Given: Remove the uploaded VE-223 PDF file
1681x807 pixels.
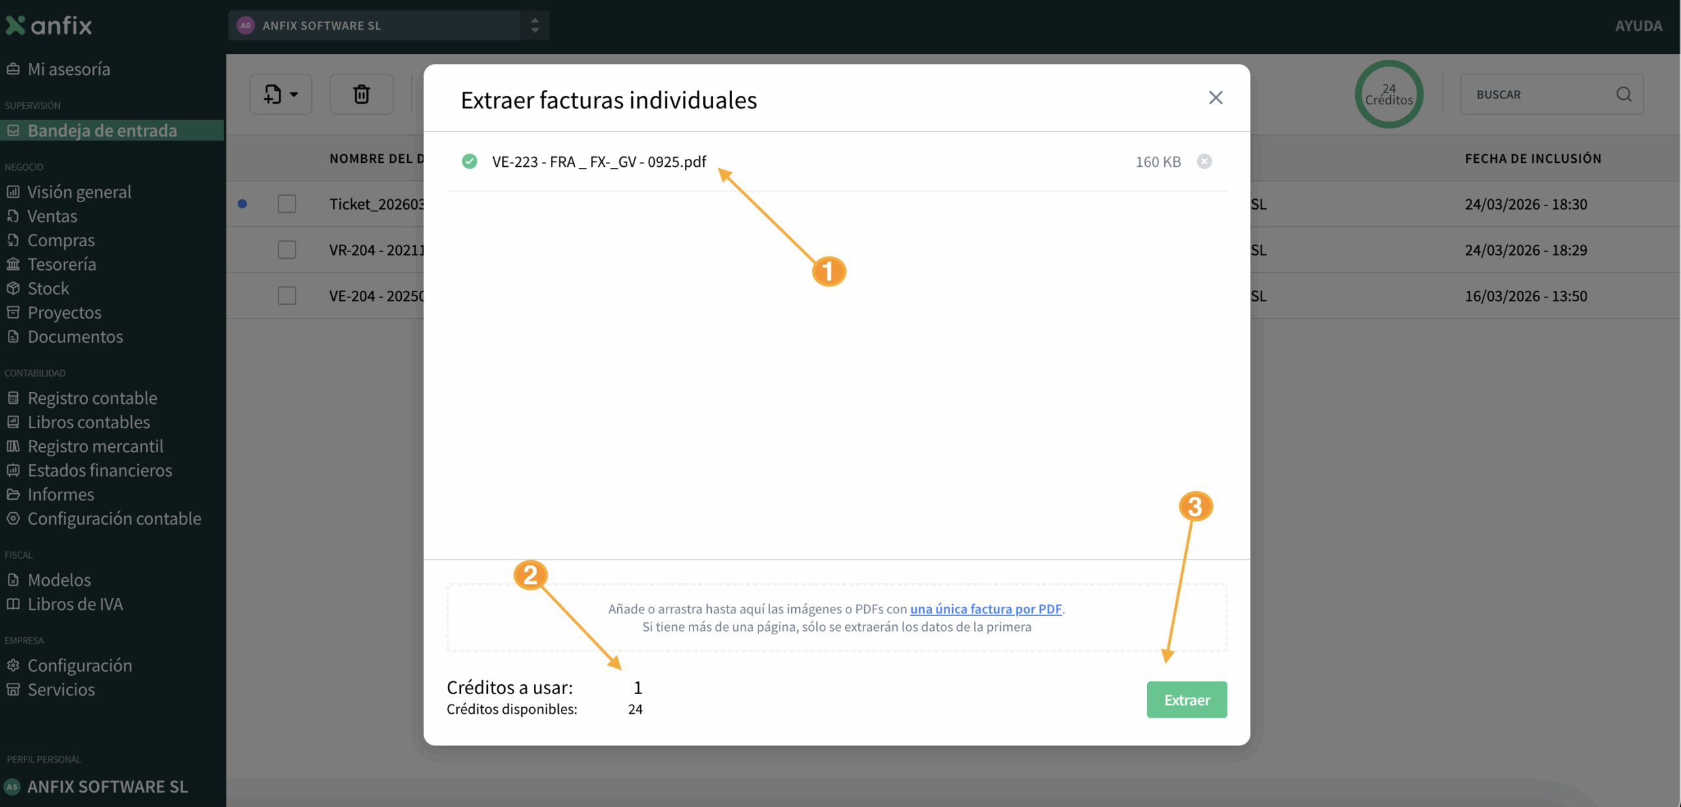Looking at the screenshot, I should tap(1204, 162).
